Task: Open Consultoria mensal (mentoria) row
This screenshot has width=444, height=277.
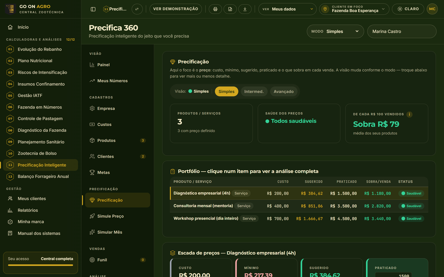Action: [x=299, y=206]
